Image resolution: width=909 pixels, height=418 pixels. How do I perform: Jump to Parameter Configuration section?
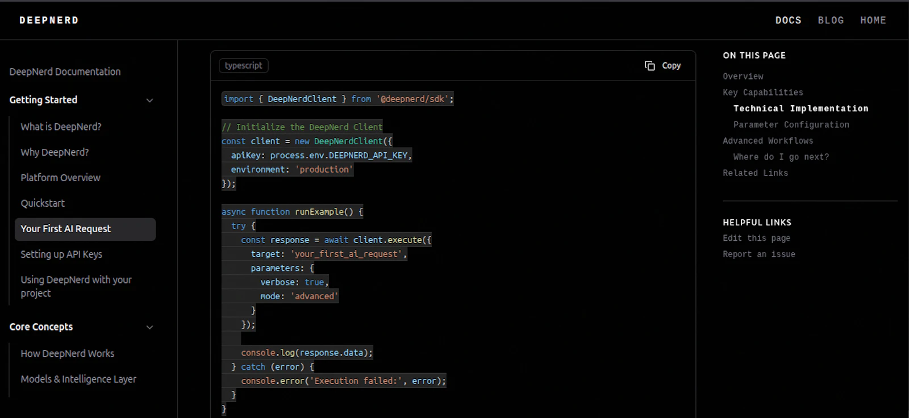pos(791,125)
